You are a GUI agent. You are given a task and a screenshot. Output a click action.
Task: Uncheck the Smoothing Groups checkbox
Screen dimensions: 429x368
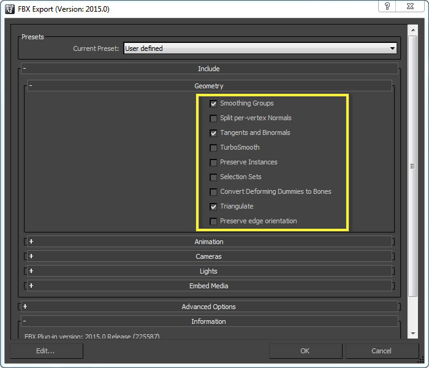click(213, 104)
